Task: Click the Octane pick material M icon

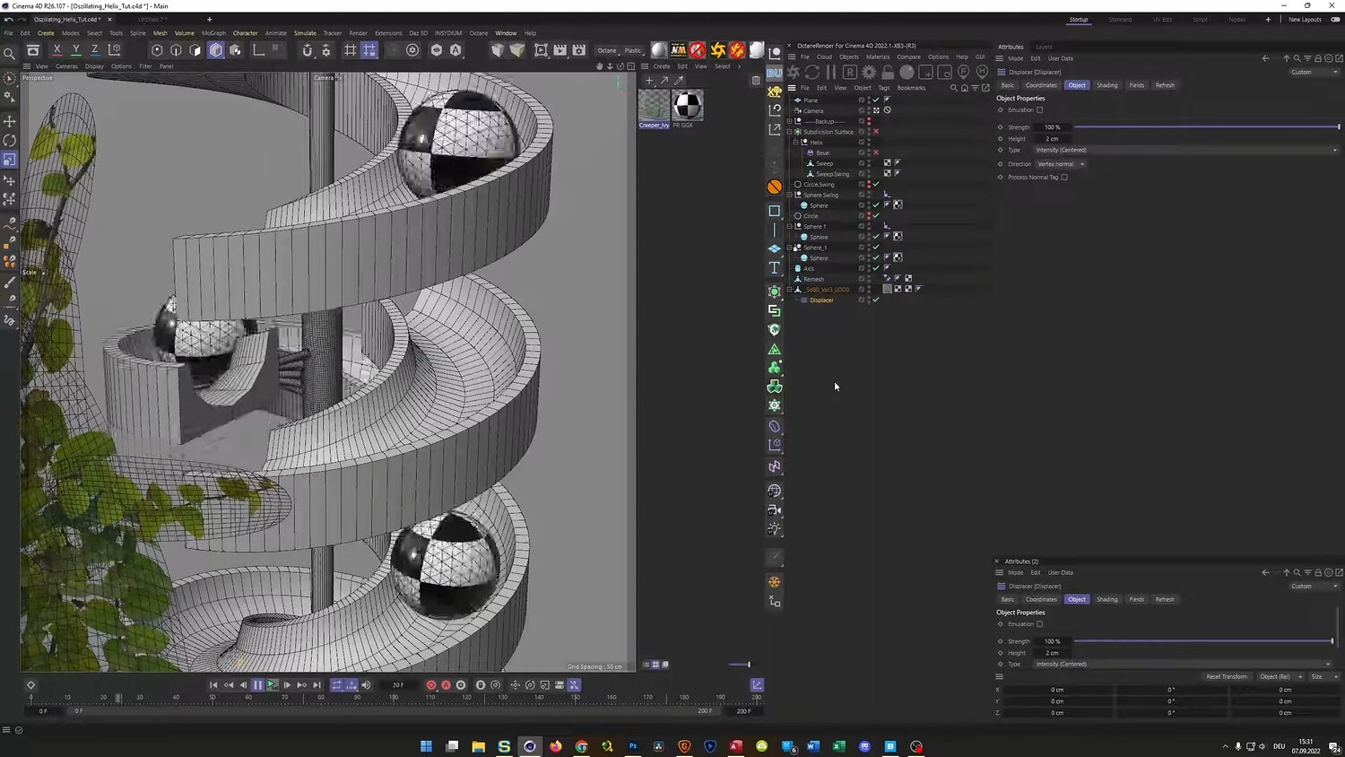Action: click(x=982, y=72)
